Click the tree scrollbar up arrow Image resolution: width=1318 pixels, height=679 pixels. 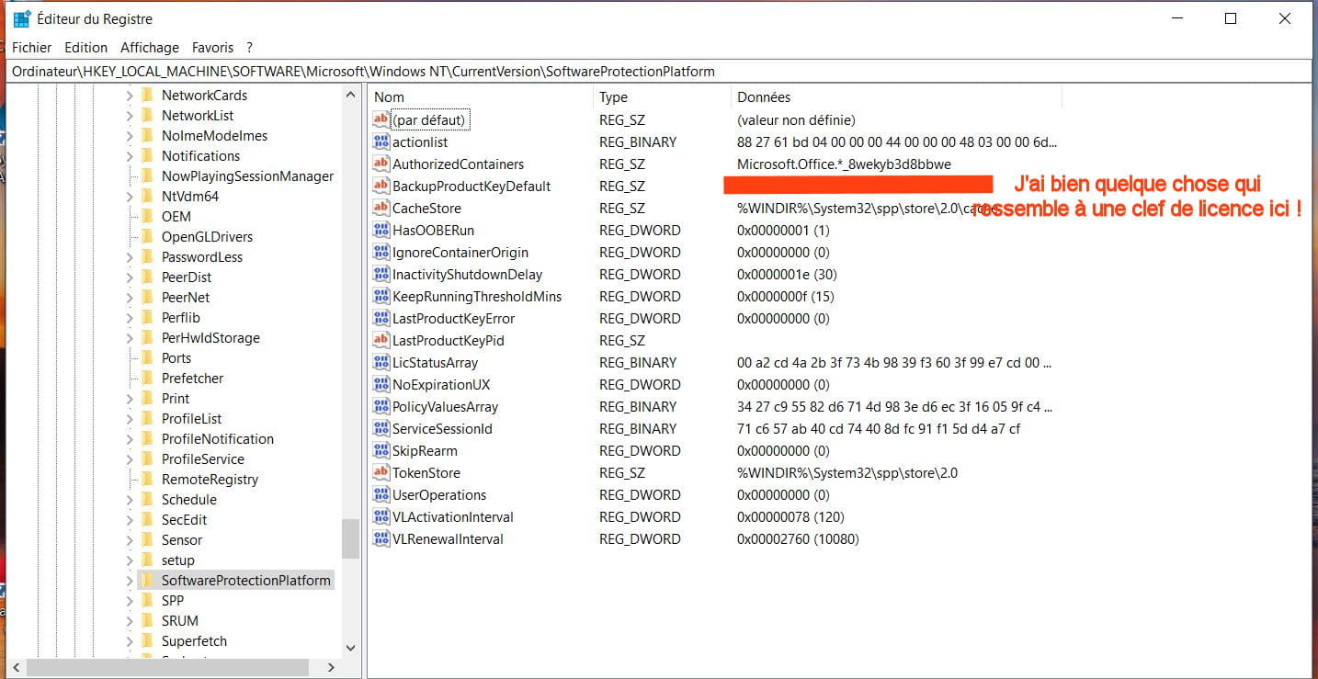pyautogui.click(x=350, y=94)
